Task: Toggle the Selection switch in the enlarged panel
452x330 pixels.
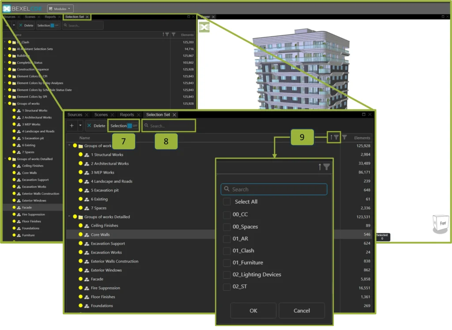Action: tap(132, 126)
